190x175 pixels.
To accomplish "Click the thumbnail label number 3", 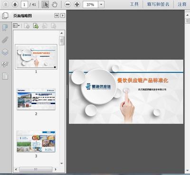I will coord(36,156).
